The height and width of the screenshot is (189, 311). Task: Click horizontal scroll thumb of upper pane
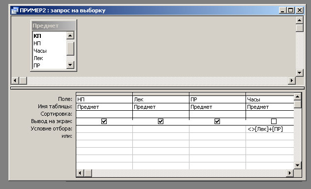pyautogui.click(x=23, y=81)
